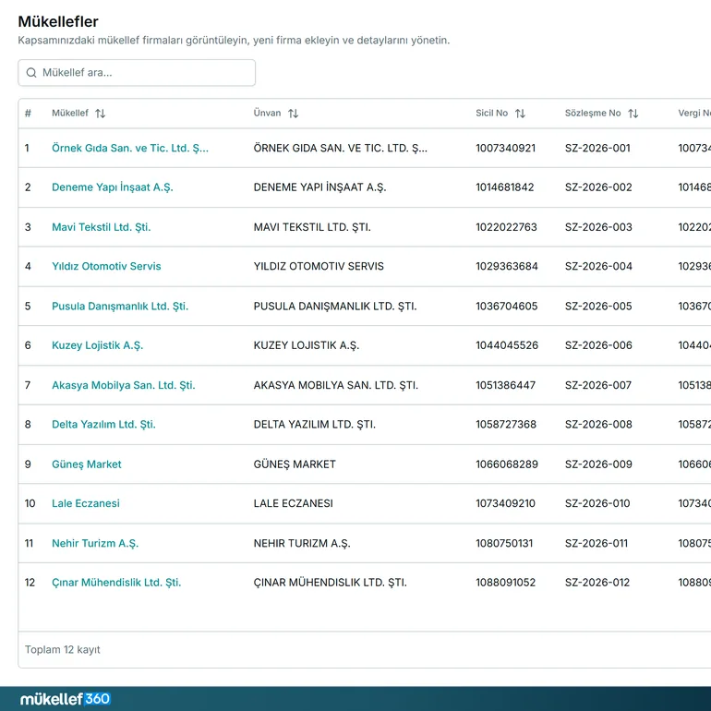This screenshot has width=711, height=711.
Task: Open Güneş Market link
Action: [87, 464]
